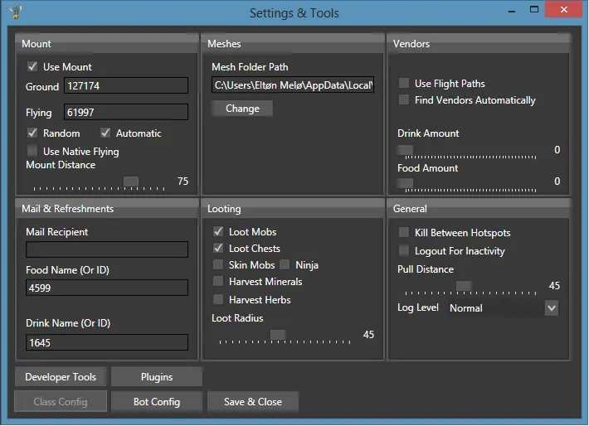Image resolution: width=589 pixels, height=426 pixels.
Task: Enable Use Native Flying
Action: tap(32, 152)
